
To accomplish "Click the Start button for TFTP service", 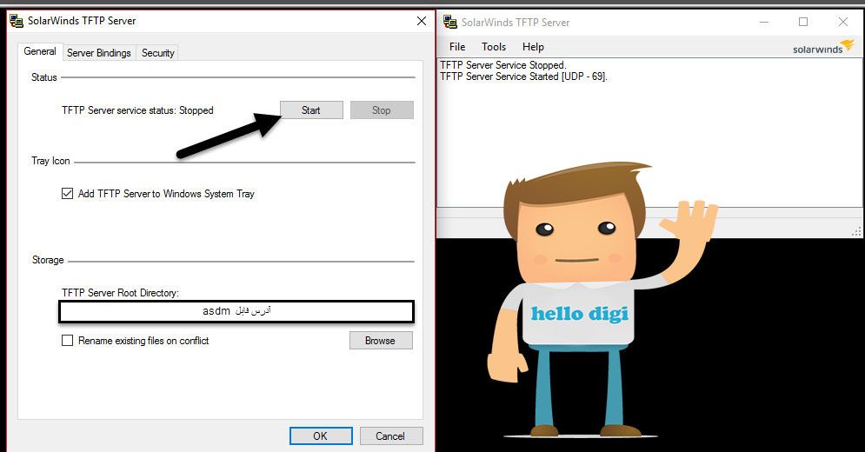I will pos(311,110).
